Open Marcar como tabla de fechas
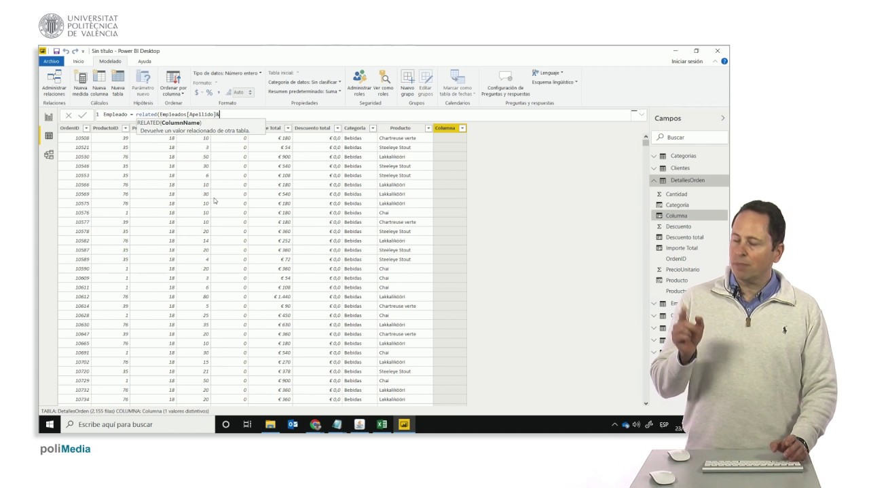This screenshot has width=869, height=488. click(x=457, y=83)
